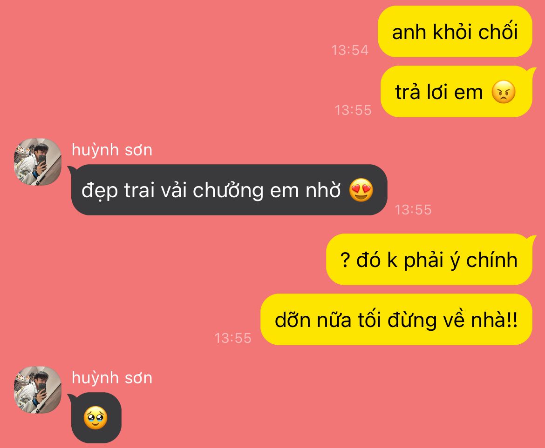
Task: Open huỳnh sơn's avatar next to pleading emoji
Action: (x=38, y=390)
